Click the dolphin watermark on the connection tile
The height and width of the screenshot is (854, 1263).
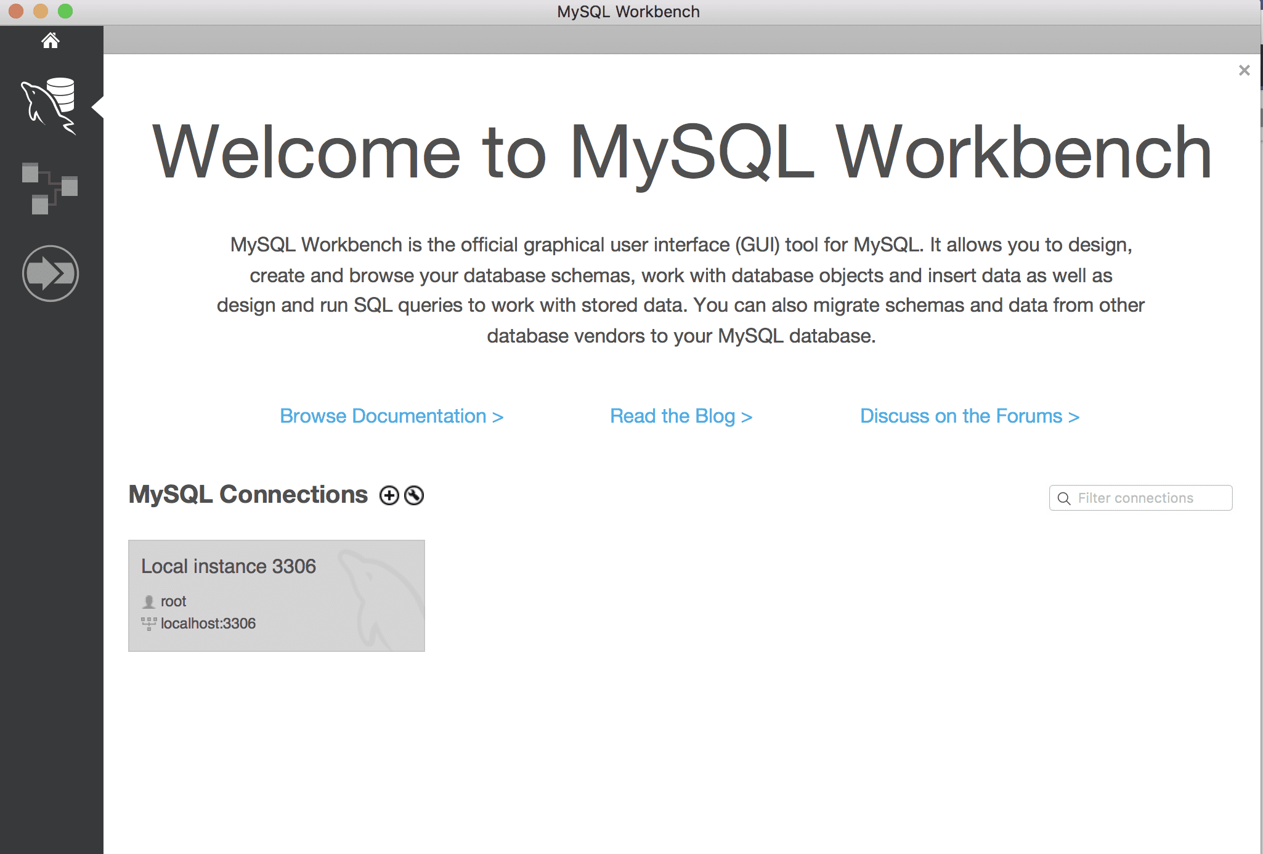point(379,598)
